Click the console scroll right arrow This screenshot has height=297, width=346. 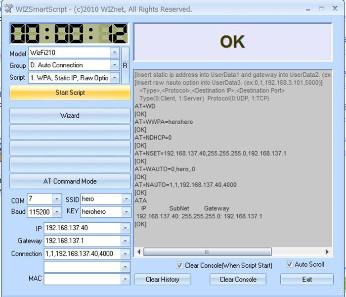[327, 251]
